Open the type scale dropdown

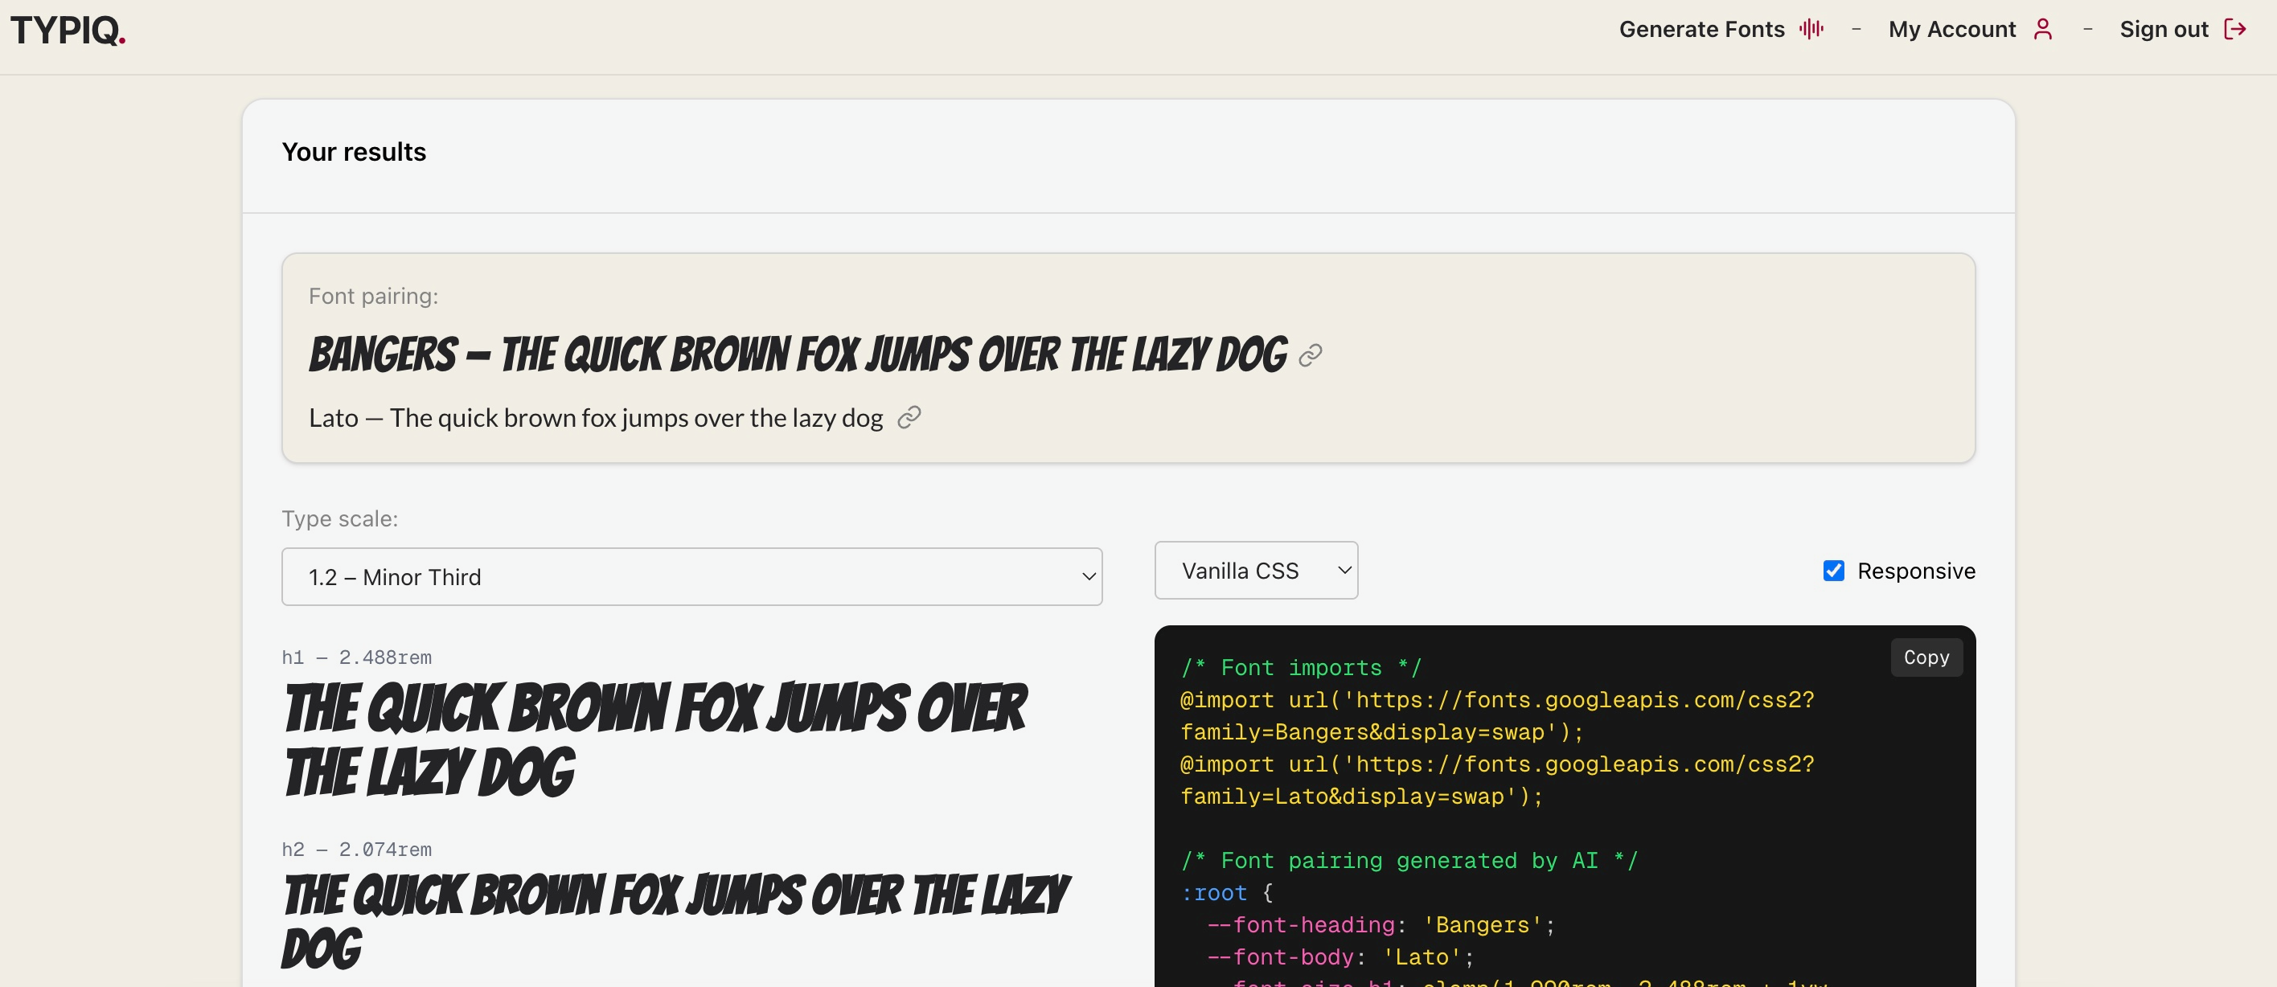point(691,576)
